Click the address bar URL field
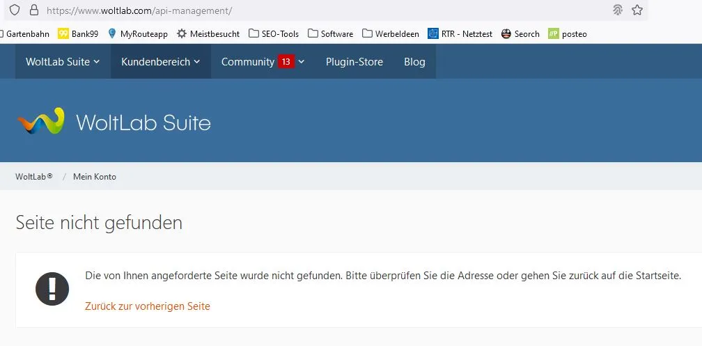This screenshot has width=702, height=346. pyautogui.click(x=325, y=10)
